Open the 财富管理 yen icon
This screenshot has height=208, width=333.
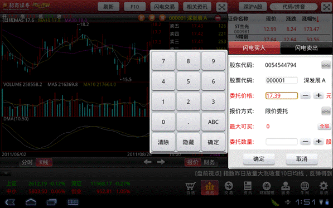[267, 188]
